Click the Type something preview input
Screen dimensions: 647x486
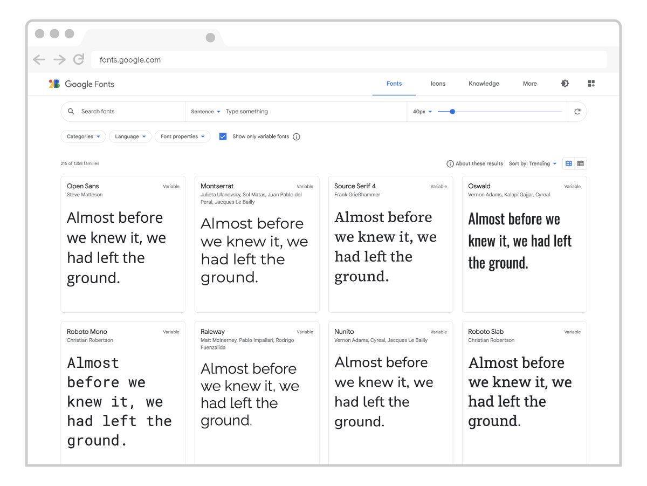pyautogui.click(x=270, y=111)
